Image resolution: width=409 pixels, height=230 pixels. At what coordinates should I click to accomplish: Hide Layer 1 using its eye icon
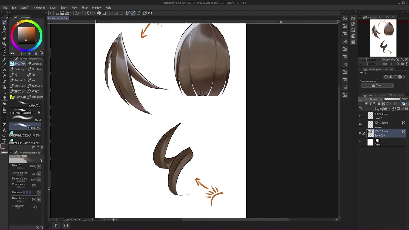point(360,116)
